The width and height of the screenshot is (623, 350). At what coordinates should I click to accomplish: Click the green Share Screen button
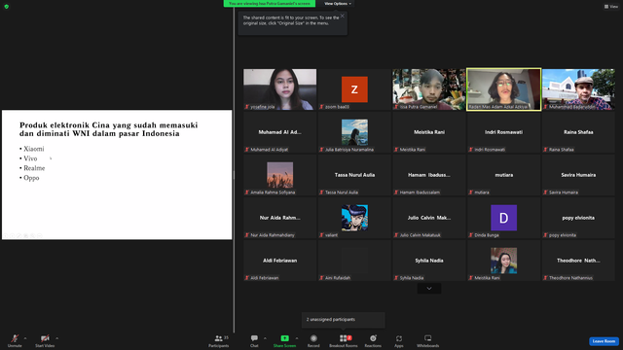click(x=284, y=340)
